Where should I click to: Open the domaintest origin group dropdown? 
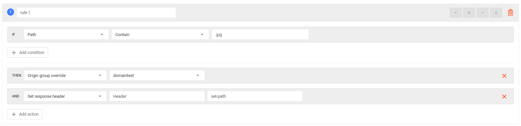(157, 75)
